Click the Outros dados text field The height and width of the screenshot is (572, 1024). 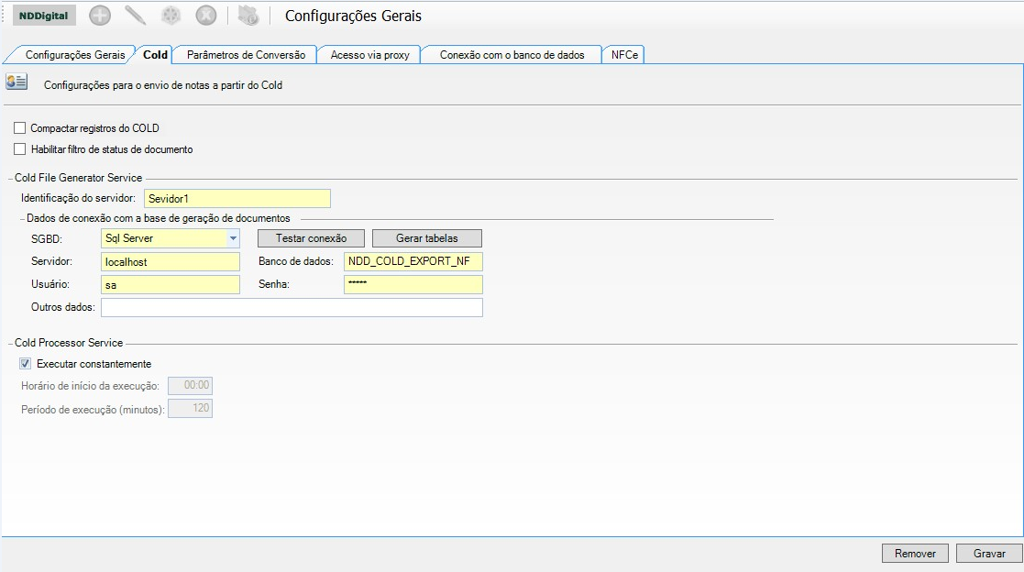292,307
